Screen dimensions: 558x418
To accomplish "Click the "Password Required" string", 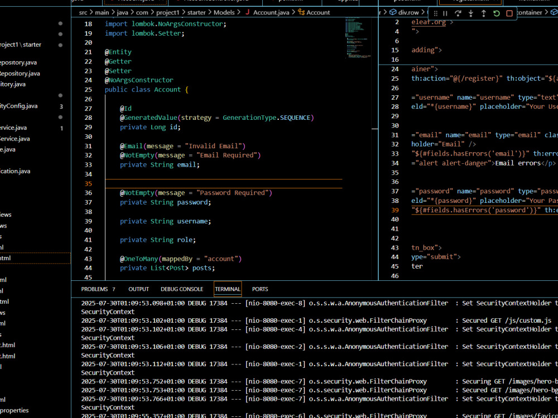I will 232,193.
